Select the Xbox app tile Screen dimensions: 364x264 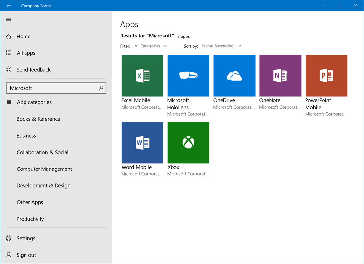(188, 142)
